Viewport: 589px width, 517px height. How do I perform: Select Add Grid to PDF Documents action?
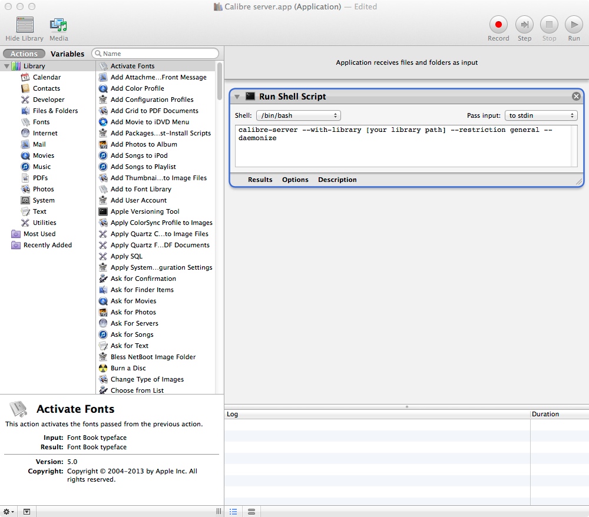(x=154, y=111)
